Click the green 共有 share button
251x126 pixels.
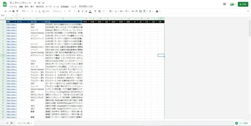(x=243, y=4)
